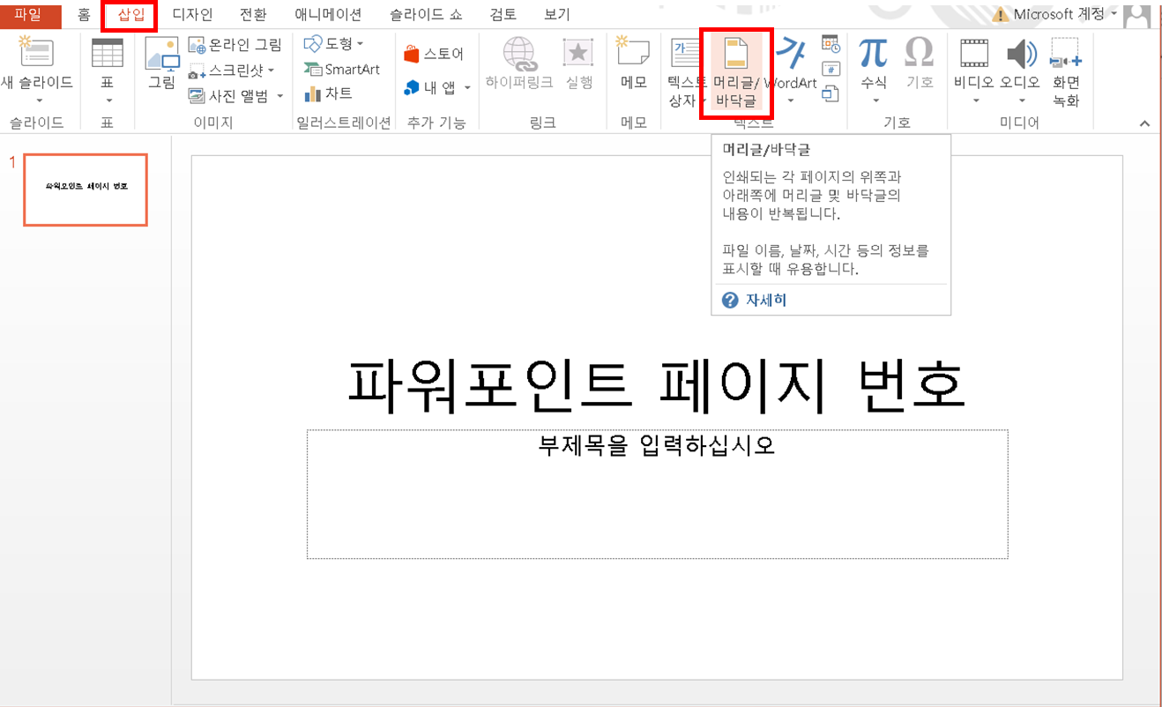Collapse the ribbon with the chevron

point(1145,123)
